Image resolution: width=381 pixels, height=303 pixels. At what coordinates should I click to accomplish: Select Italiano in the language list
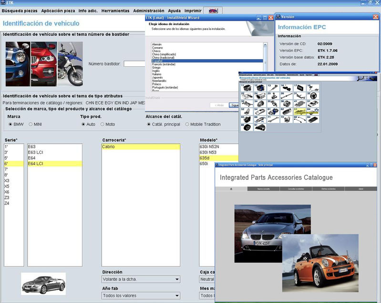point(207,74)
